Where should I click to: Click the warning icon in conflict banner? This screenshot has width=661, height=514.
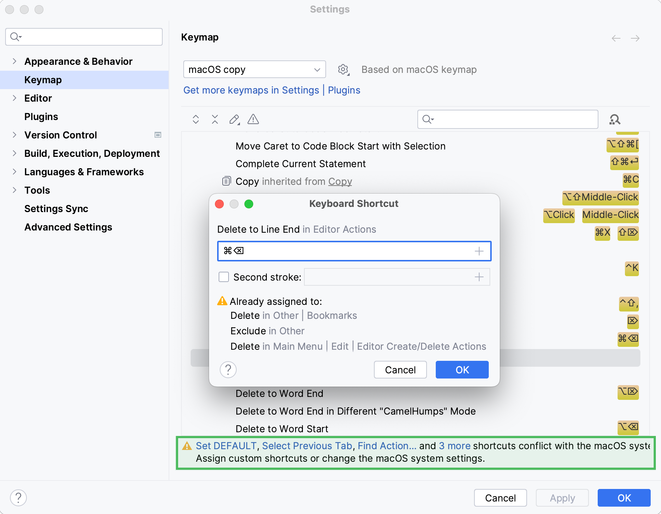click(187, 446)
